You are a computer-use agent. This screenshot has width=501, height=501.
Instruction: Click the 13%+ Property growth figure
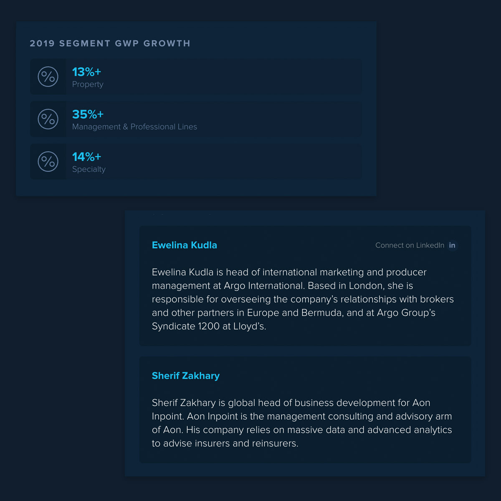coord(86,72)
